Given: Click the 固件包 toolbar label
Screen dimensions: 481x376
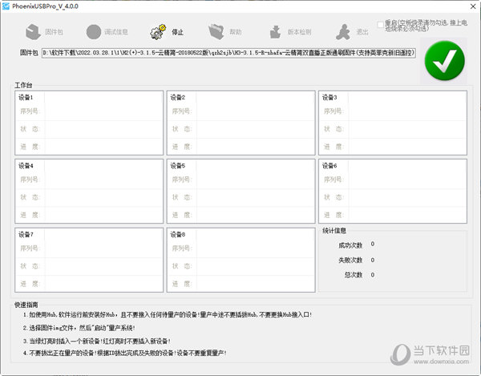Looking at the screenshot, I should (54, 32).
